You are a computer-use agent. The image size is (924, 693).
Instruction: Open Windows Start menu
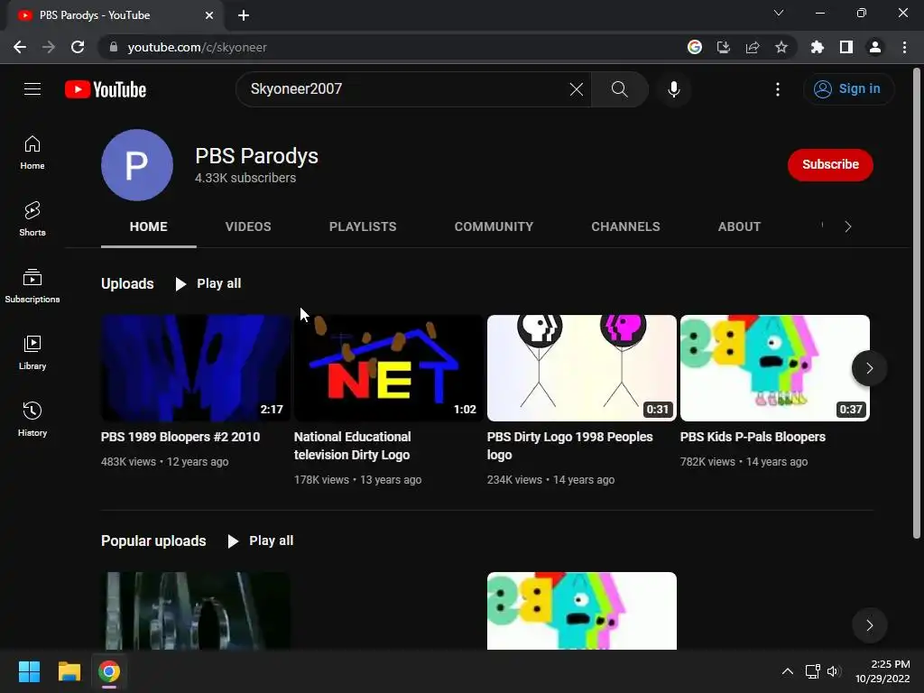point(29,671)
